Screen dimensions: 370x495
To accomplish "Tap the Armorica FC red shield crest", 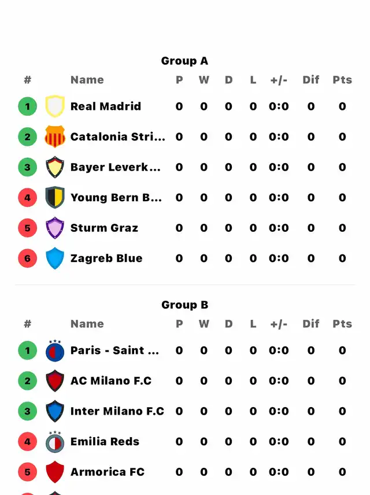I will [x=55, y=472].
